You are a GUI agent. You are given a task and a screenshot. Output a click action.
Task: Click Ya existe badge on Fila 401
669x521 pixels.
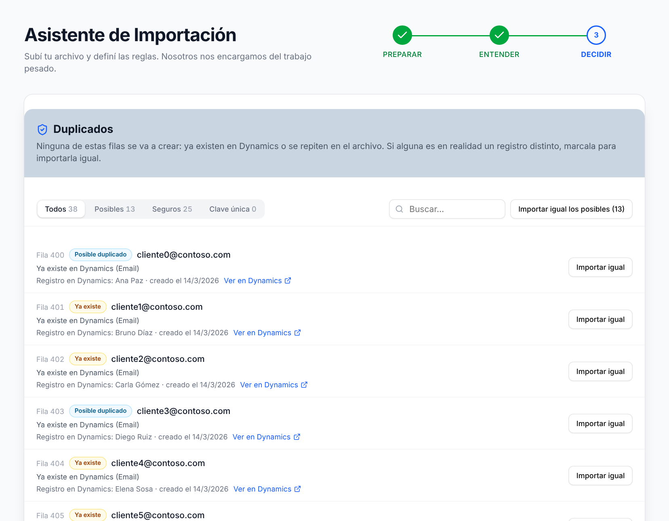[88, 307]
